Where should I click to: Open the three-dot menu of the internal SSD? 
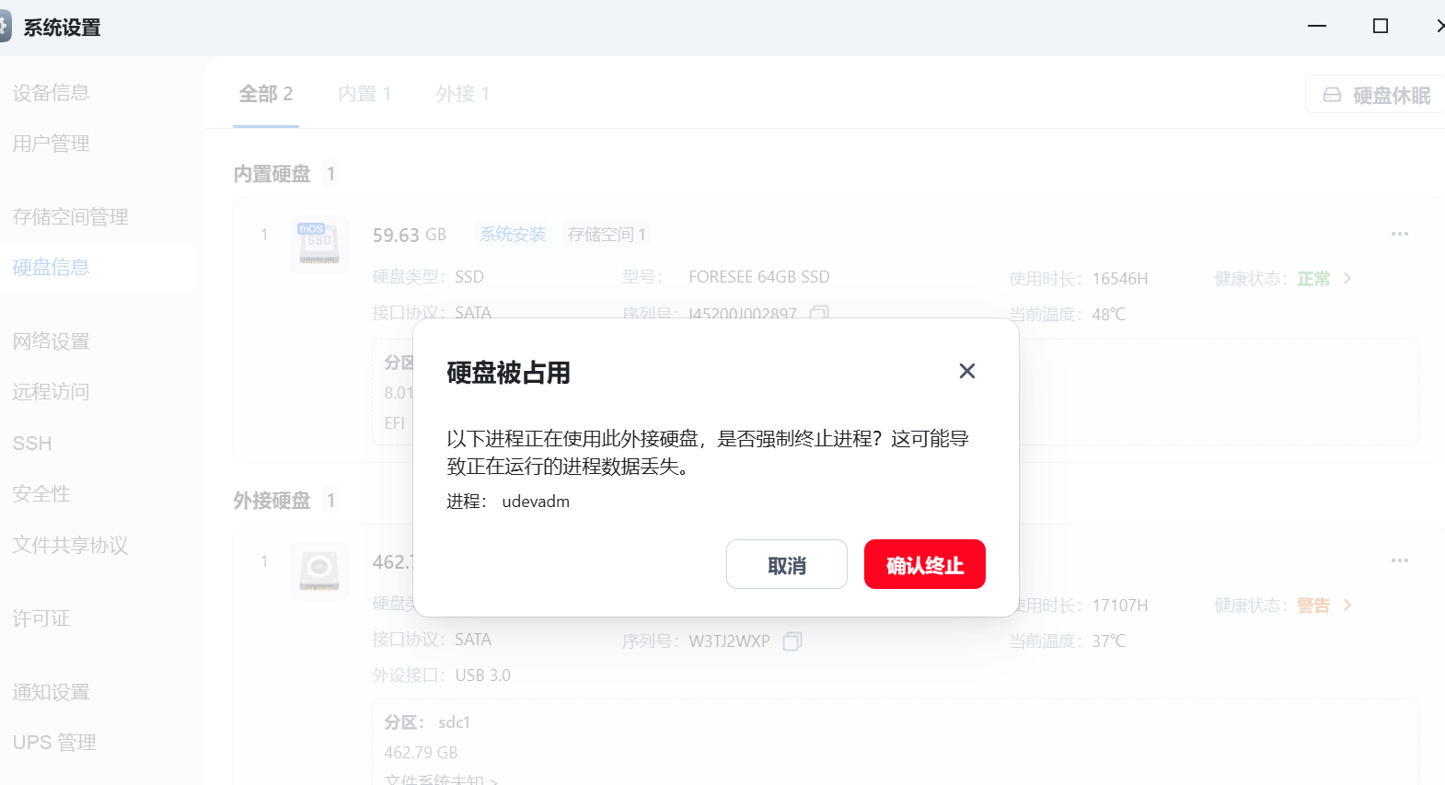coord(1399,234)
